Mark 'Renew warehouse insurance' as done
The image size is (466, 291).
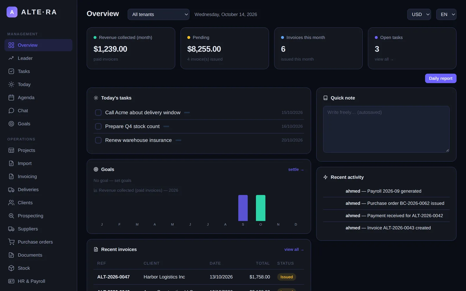click(x=98, y=140)
